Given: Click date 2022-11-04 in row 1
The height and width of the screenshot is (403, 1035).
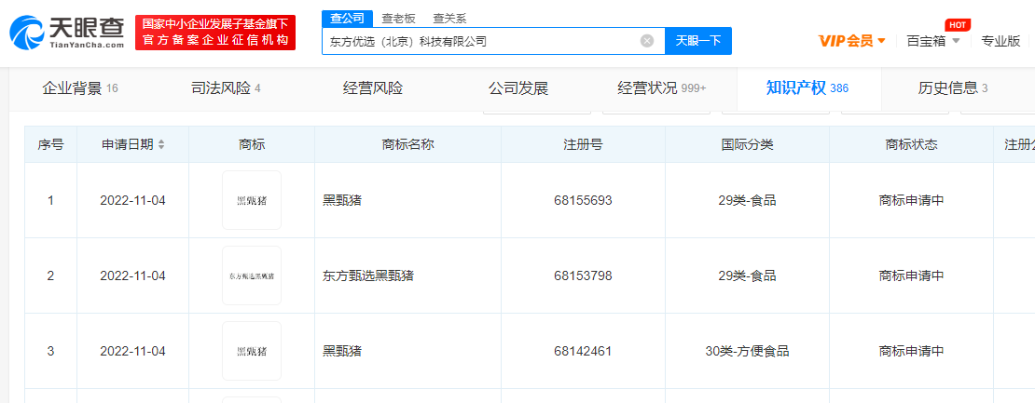Looking at the screenshot, I should 132,201.
